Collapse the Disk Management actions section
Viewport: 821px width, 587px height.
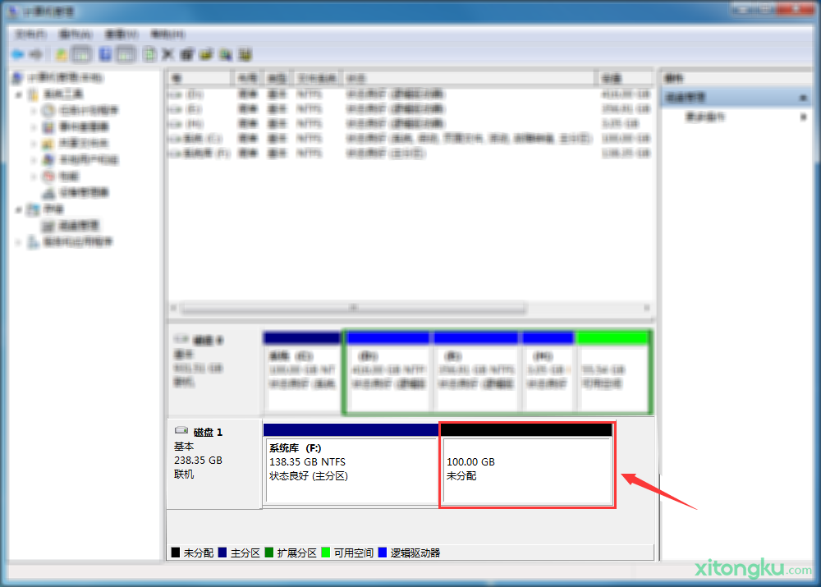click(802, 97)
